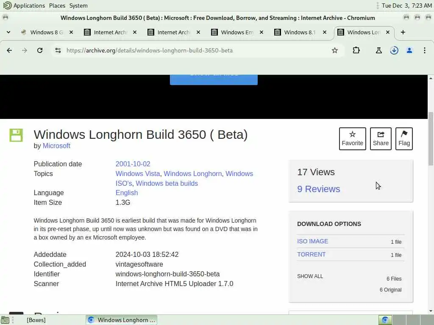Download the TORRENT file

point(311,254)
